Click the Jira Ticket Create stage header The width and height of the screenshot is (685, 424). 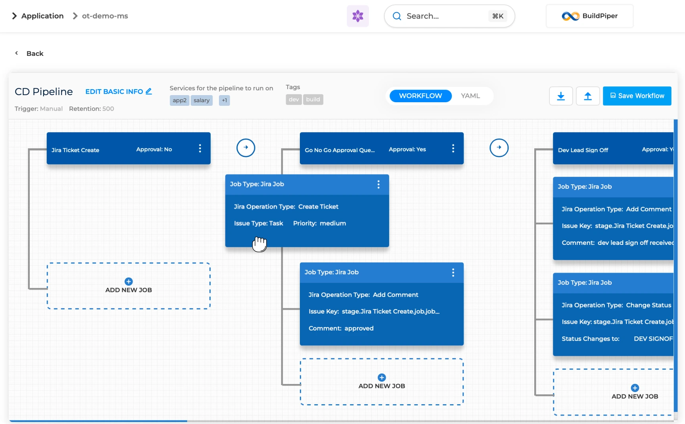click(129, 148)
